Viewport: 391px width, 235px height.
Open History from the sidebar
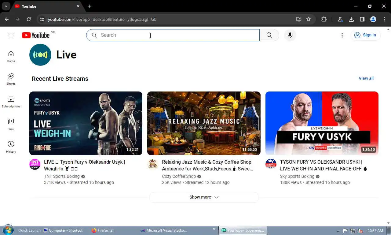pyautogui.click(x=11, y=147)
